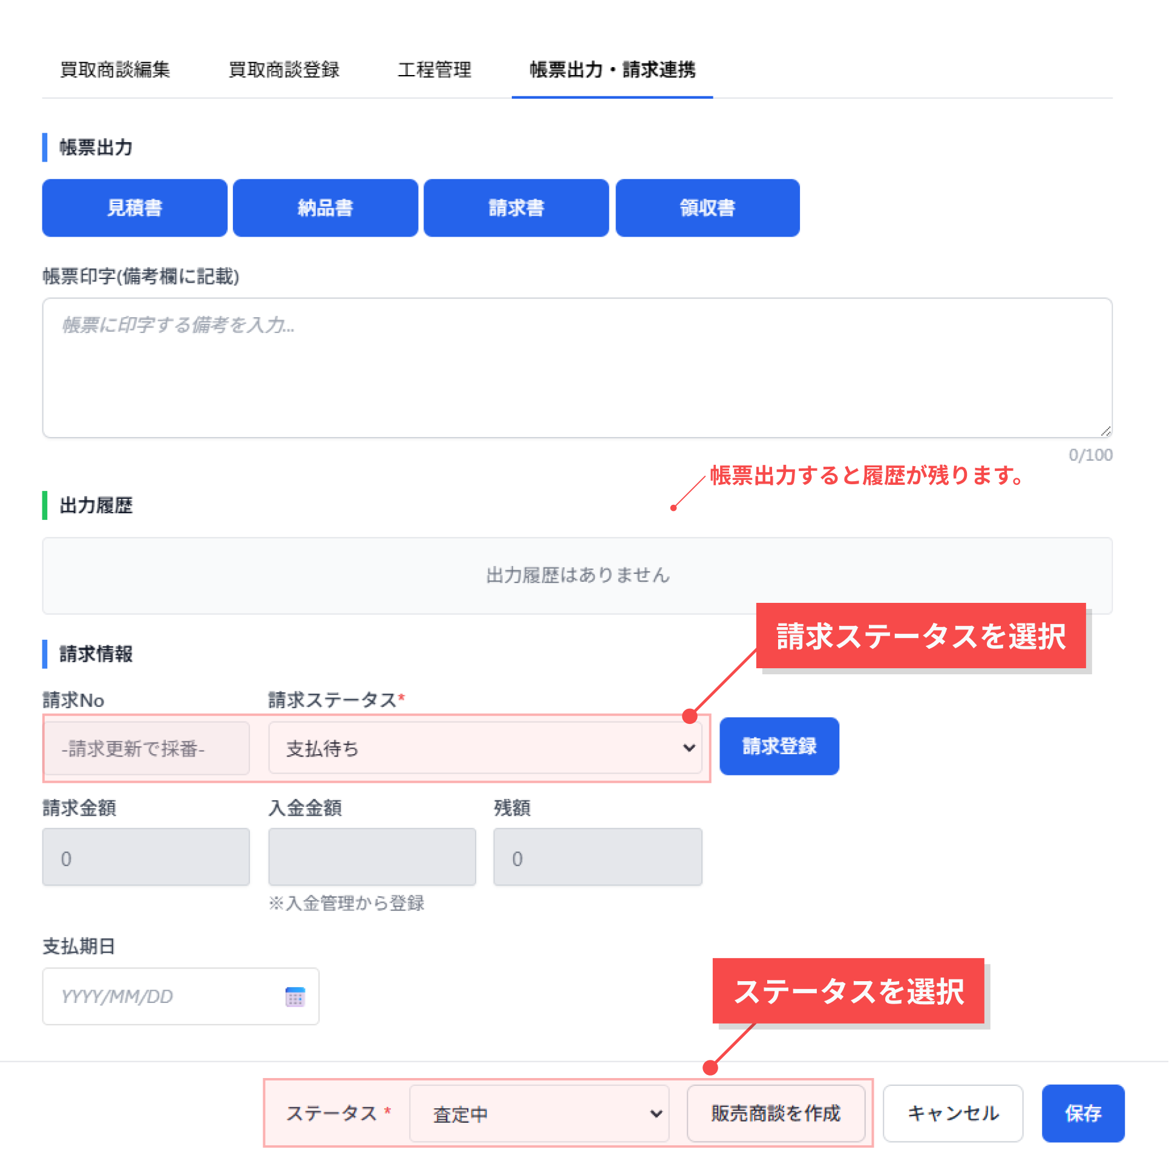Switch to the 買取商談登録 tab
Viewport: 1169px width, 1167px height.
coord(284,70)
